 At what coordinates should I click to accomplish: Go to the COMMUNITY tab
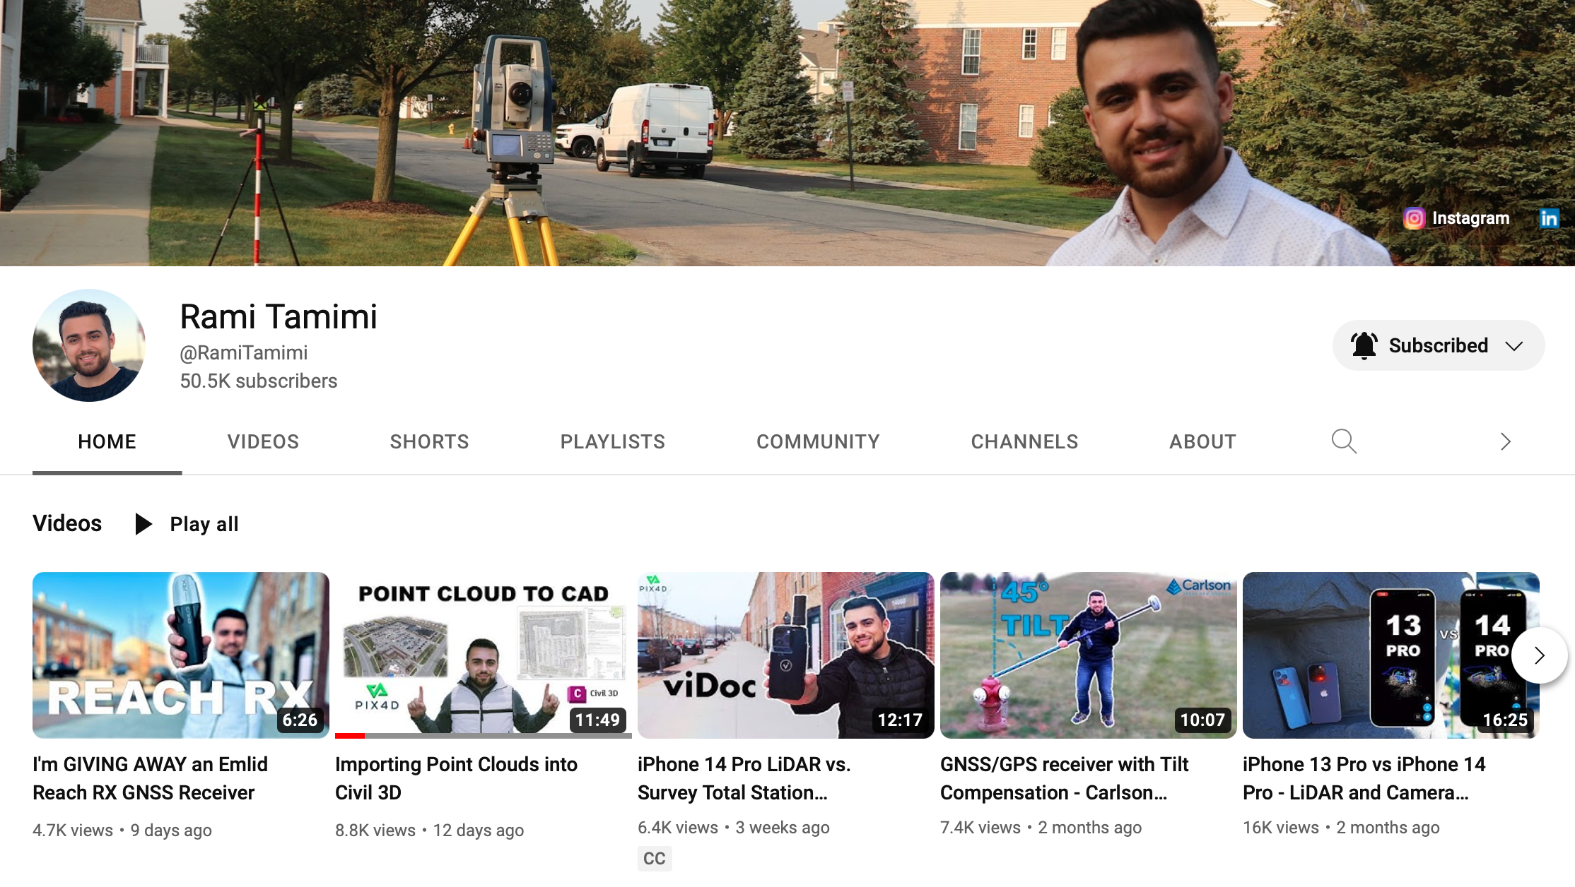(818, 442)
